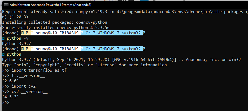Click the 'import tensorflow as tf' line
The image size is (248, 111).
[39, 70]
